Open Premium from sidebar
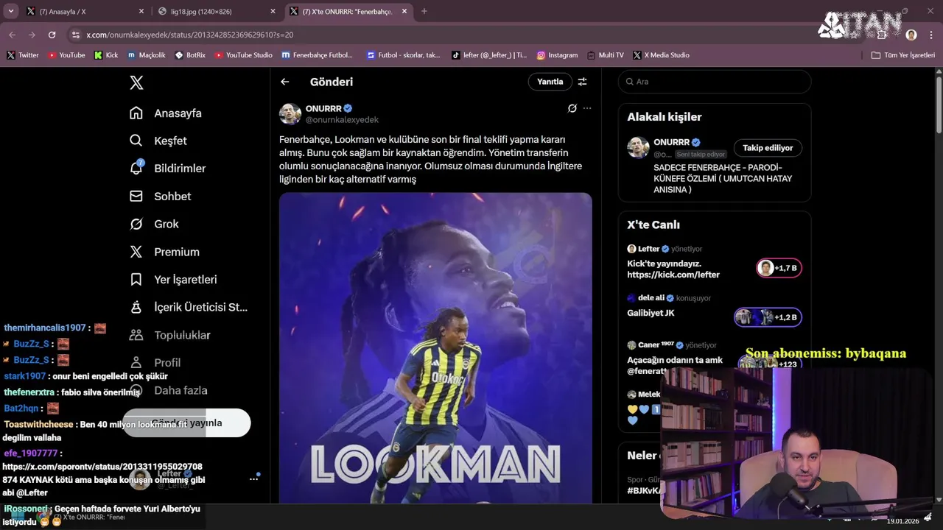Screen dimensions: 943x530 click(165, 252)
